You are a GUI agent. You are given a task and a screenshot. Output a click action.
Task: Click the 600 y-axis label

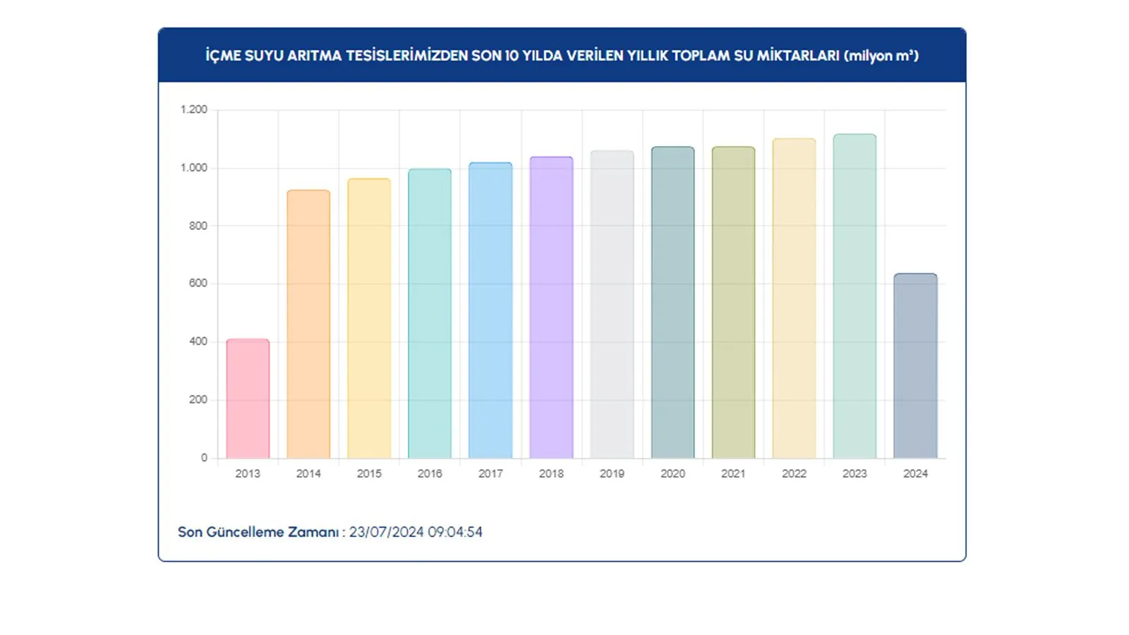[x=198, y=283]
